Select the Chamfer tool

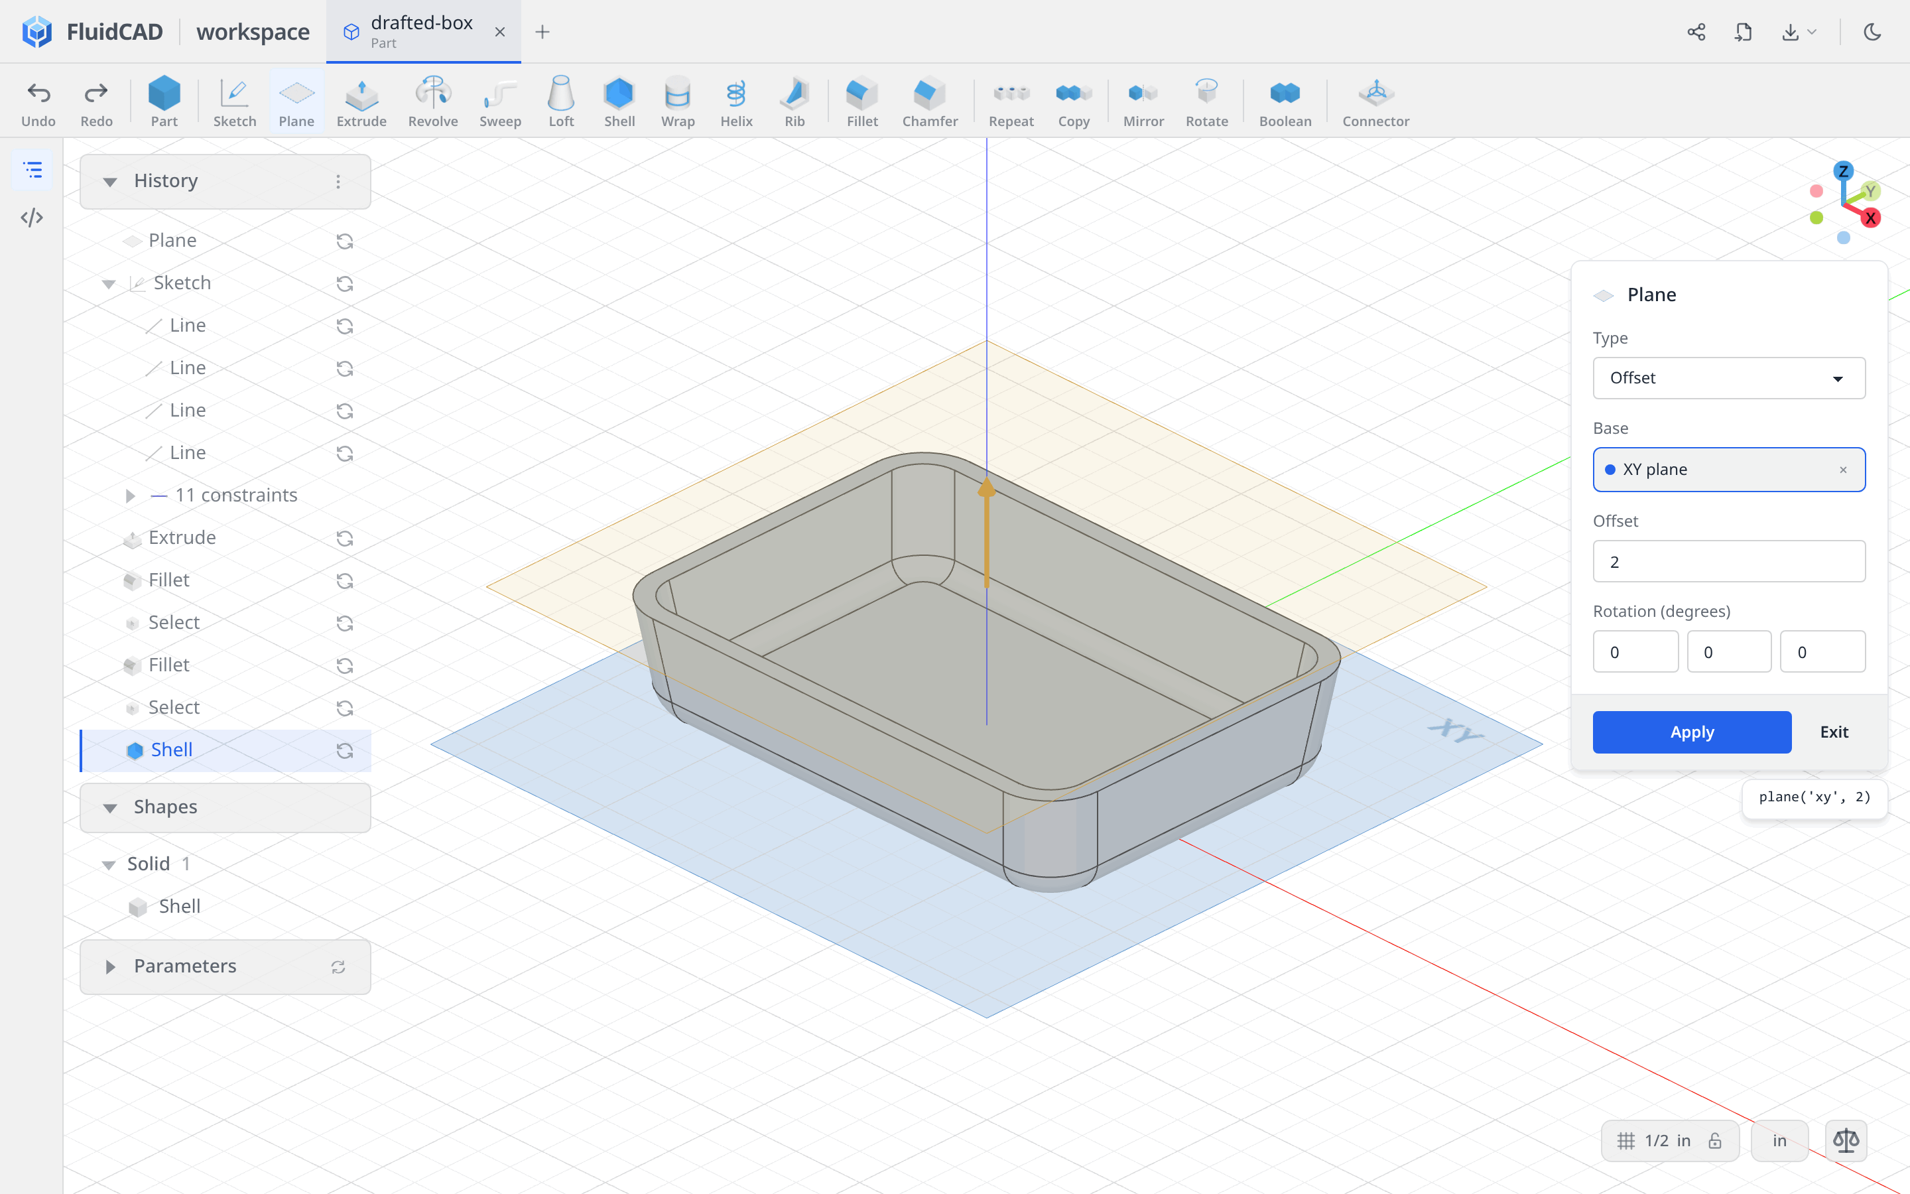pos(930,102)
